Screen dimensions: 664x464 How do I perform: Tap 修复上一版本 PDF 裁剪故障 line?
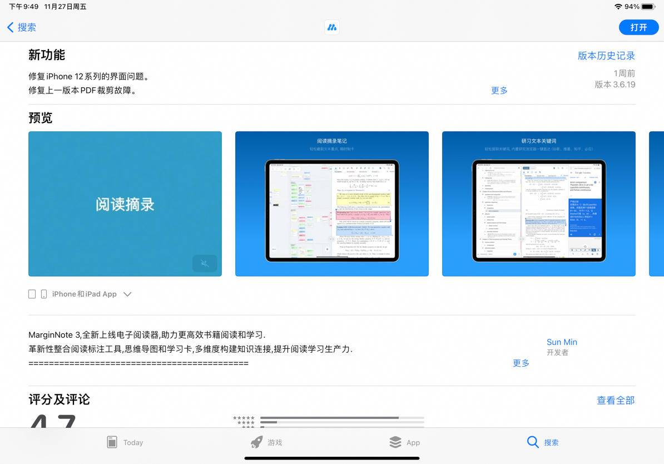(x=83, y=90)
